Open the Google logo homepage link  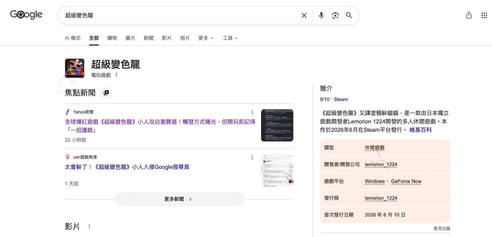tap(26, 14)
